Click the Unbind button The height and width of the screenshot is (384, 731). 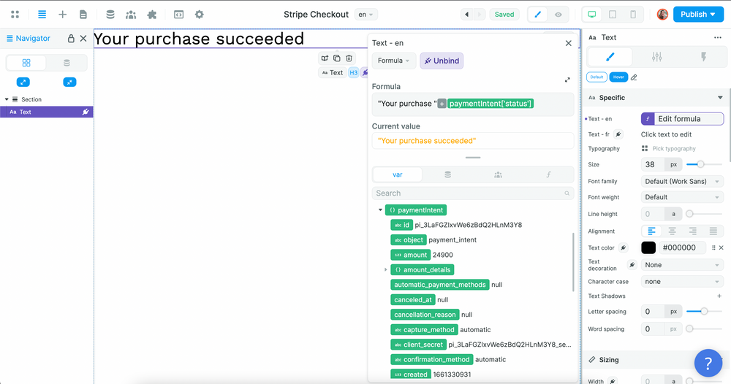coord(442,61)
